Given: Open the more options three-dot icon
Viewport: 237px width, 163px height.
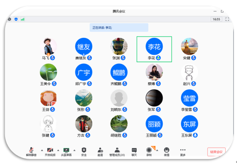Looking at the screenshot, I should point(183,150).
